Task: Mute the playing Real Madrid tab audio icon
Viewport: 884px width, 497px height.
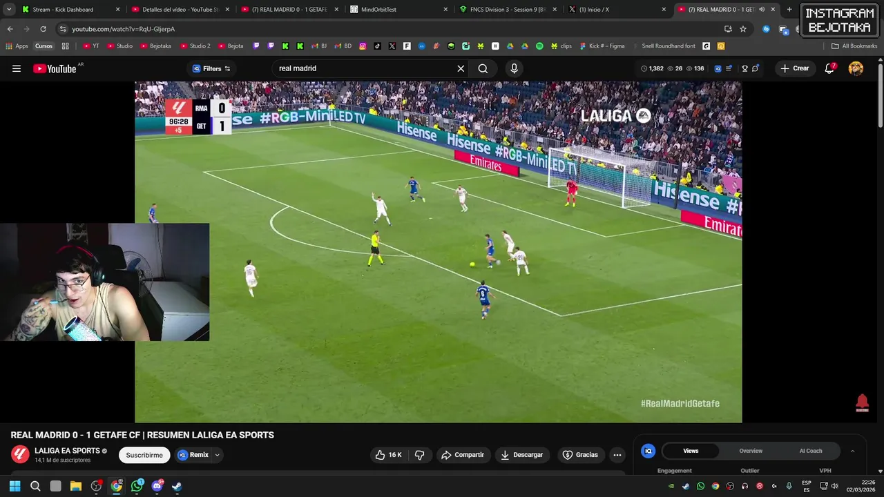Action: [x=762, y=10]
